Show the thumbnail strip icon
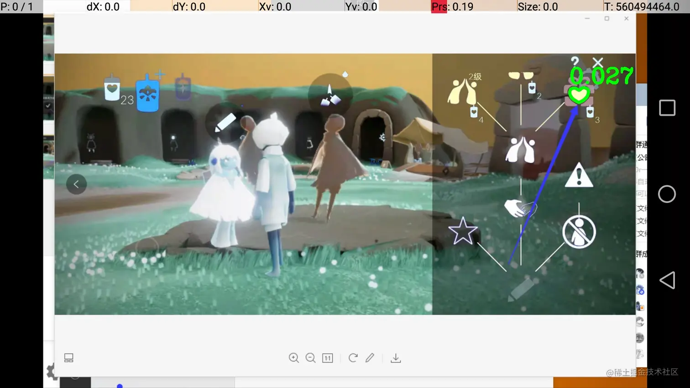Viewport: 690px width, 388px height. [69, 358]
